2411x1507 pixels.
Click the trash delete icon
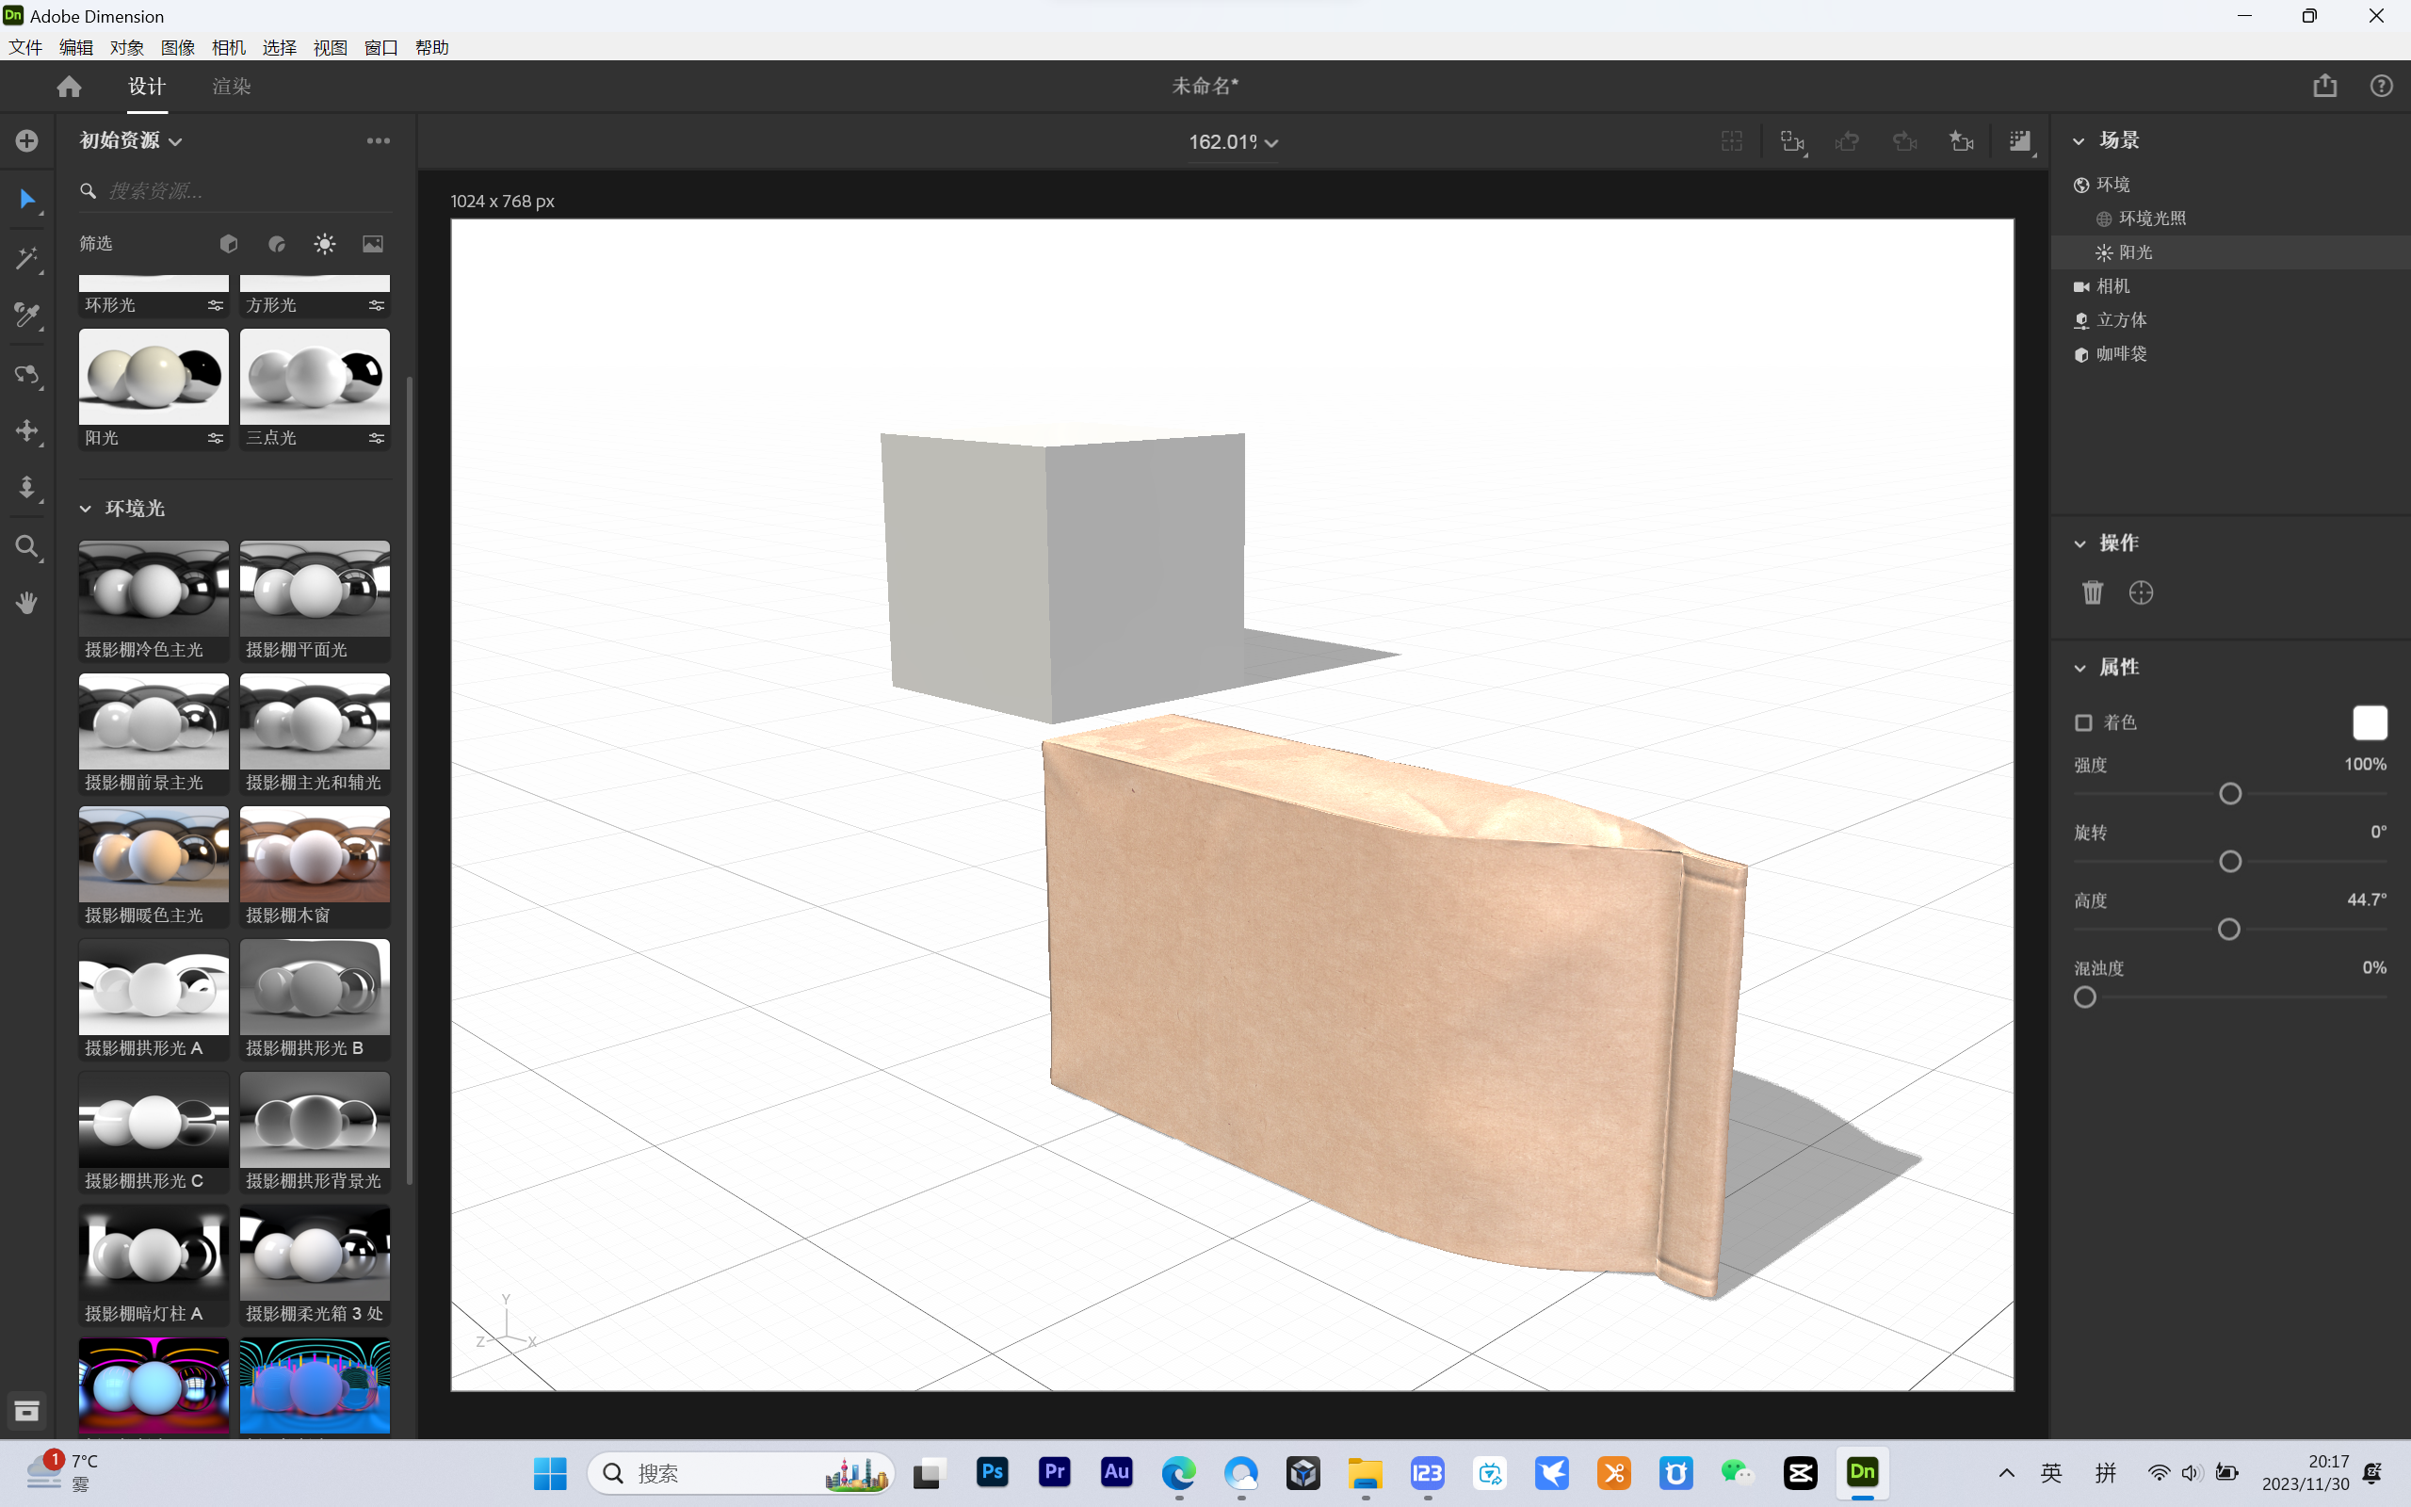point(2092,593)
